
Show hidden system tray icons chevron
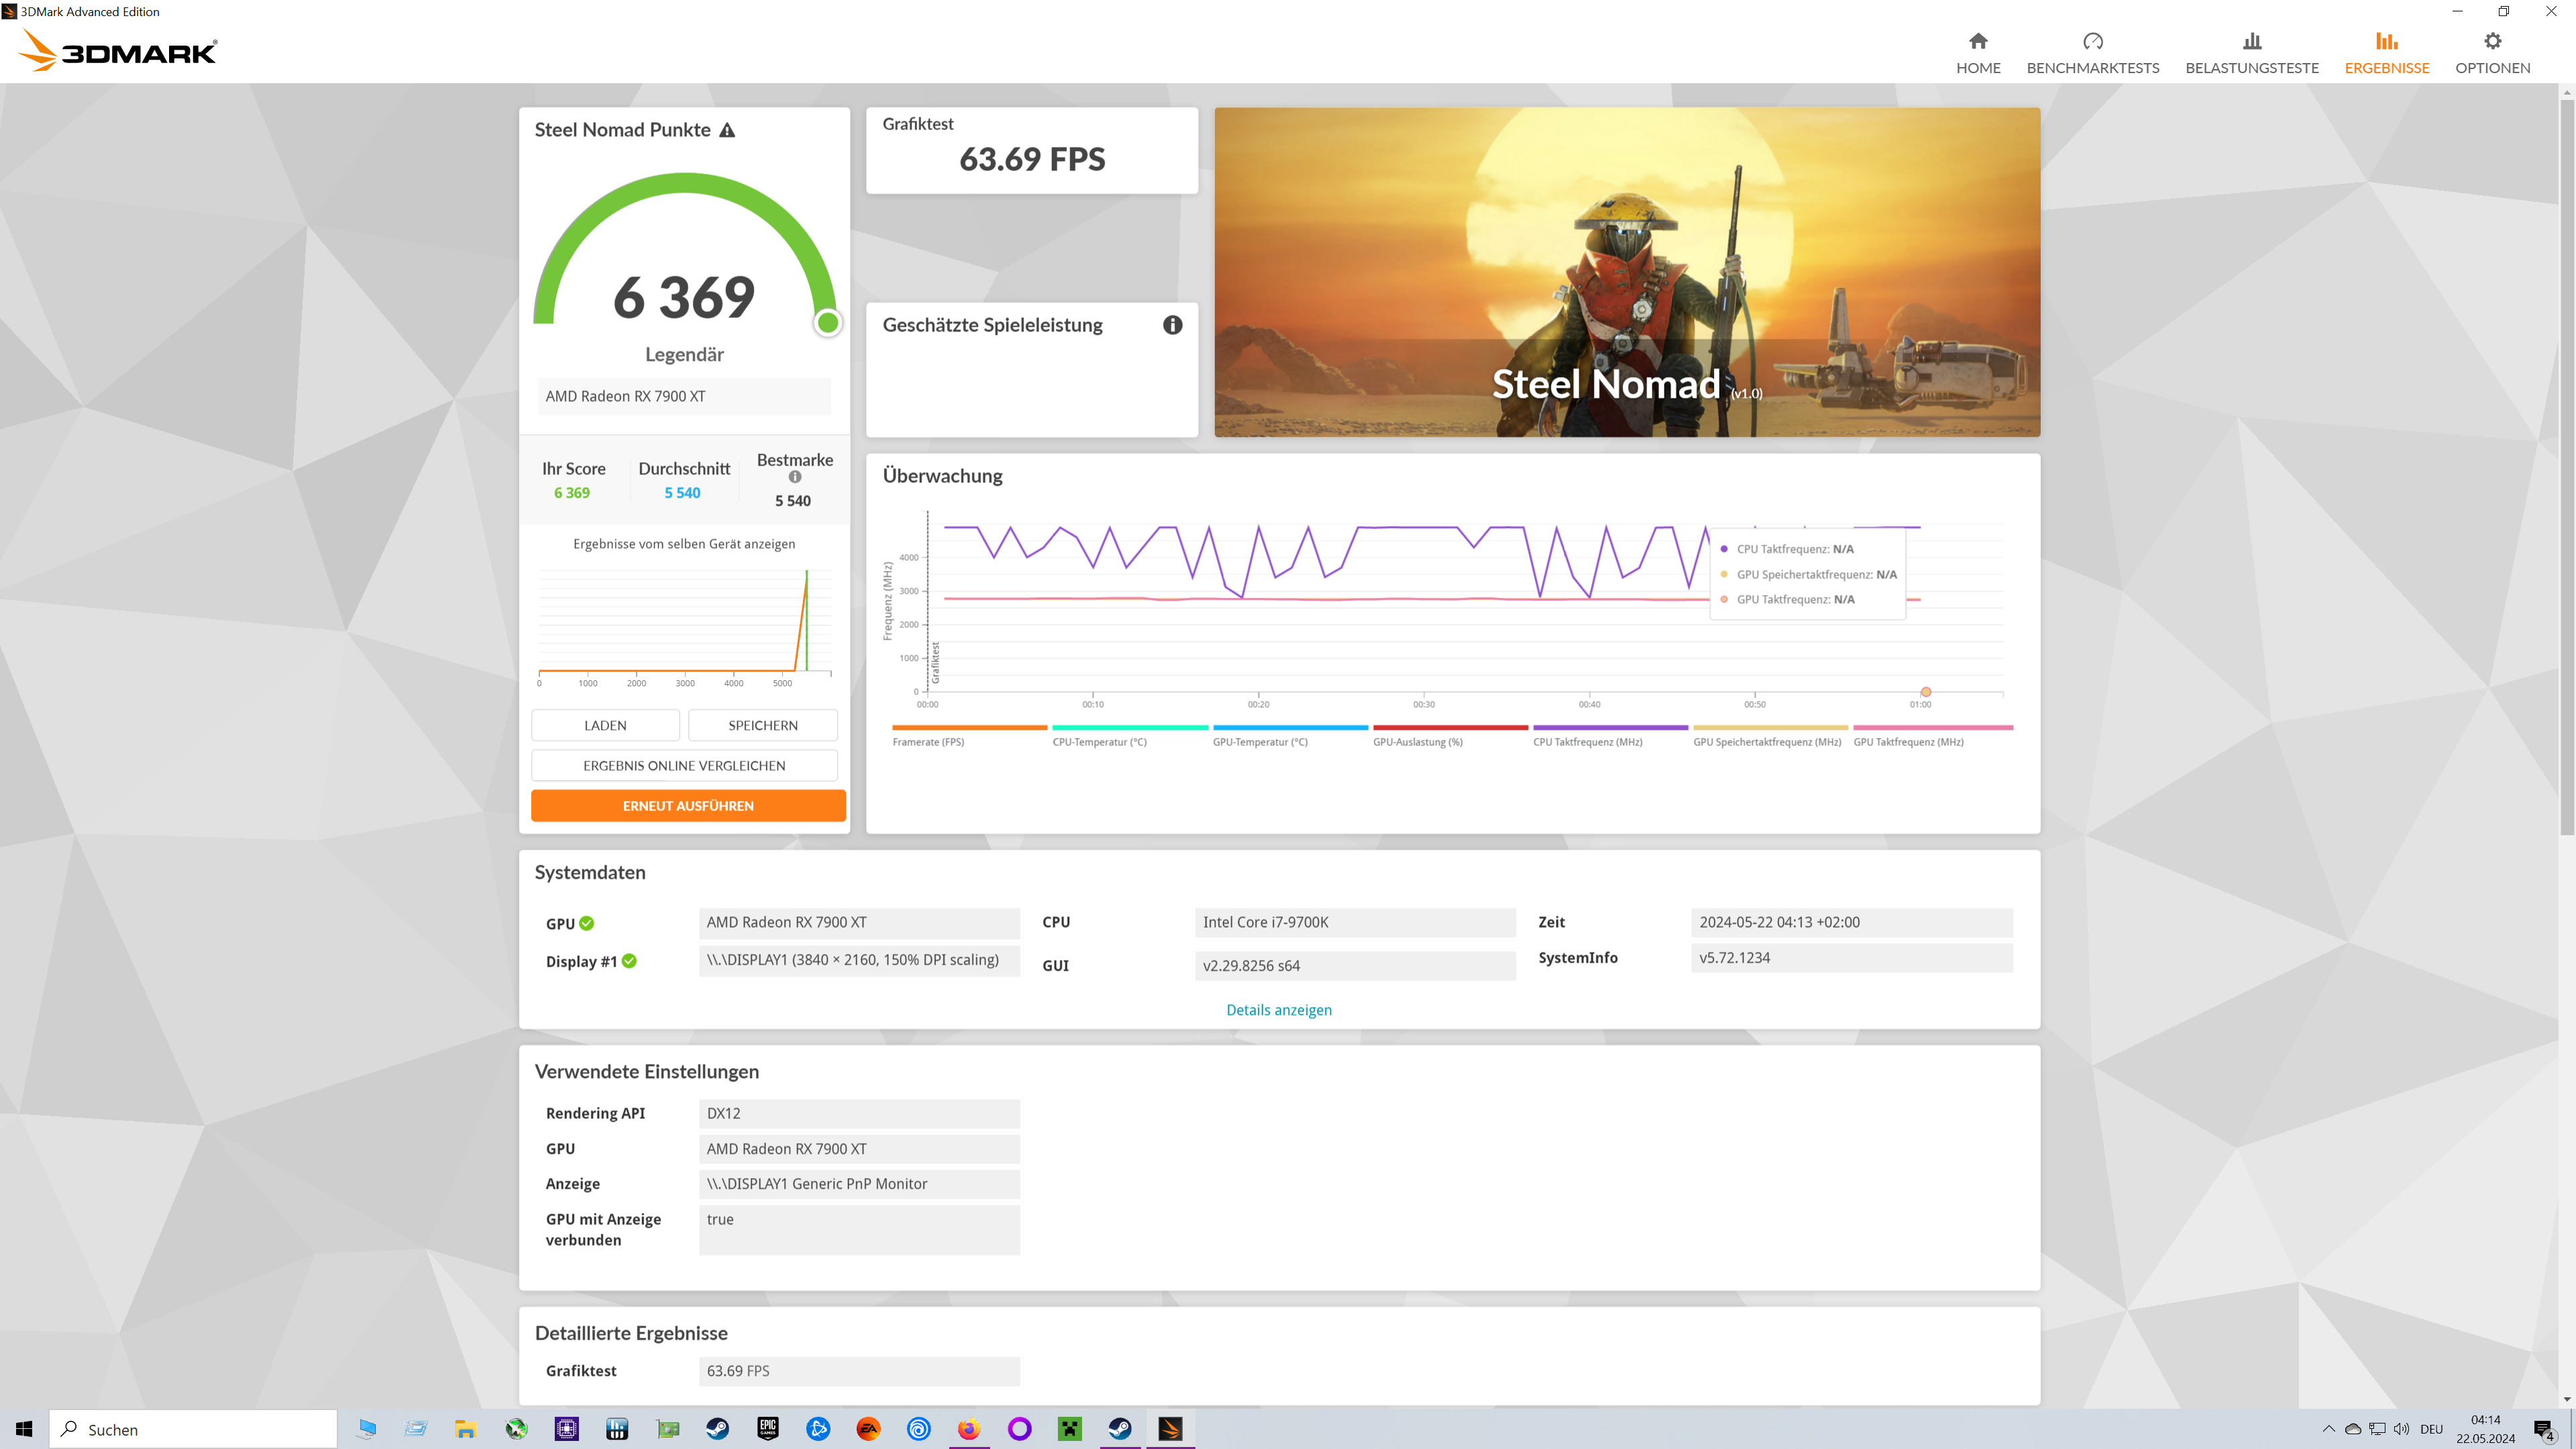pos(2328,1429)
